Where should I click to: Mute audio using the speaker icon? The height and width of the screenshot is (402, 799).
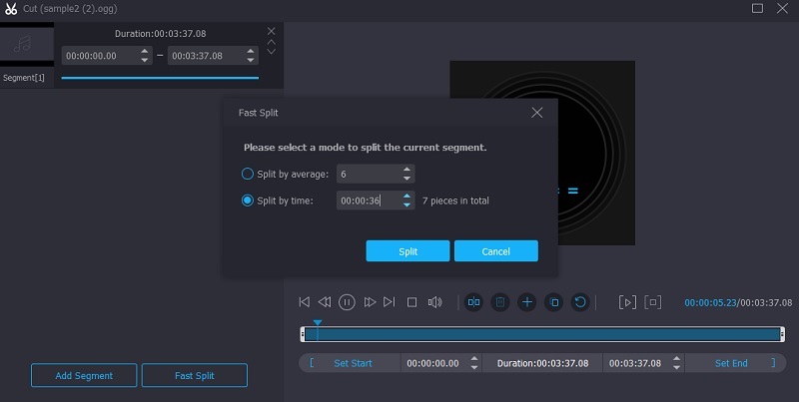(x=434, y=301)
